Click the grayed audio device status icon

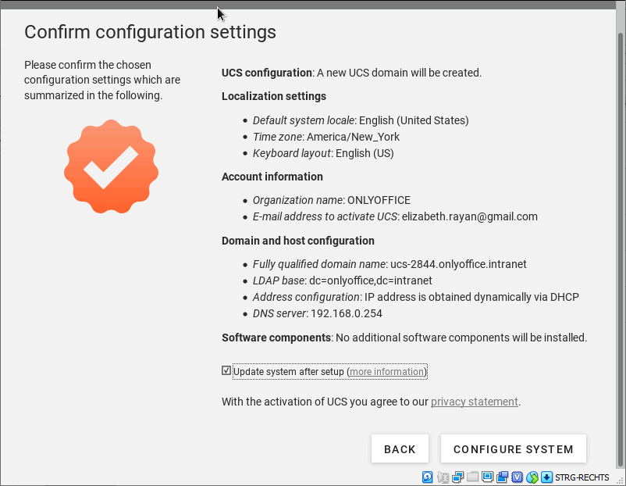pyautogui.click(x=443, y=477)
